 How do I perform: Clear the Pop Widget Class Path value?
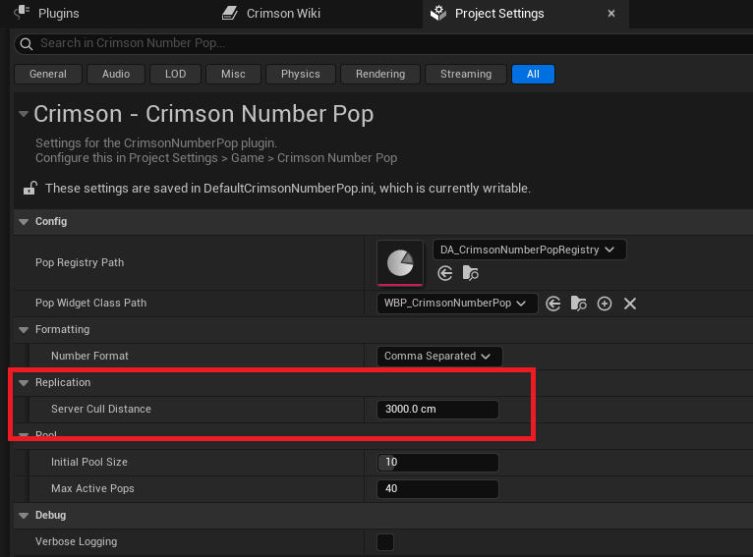630,304
